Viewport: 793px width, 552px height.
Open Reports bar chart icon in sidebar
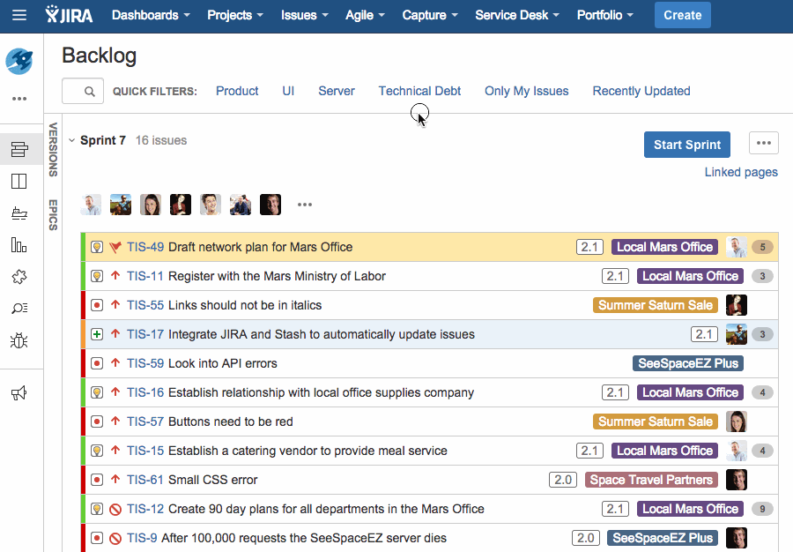[x=19, y=245]
